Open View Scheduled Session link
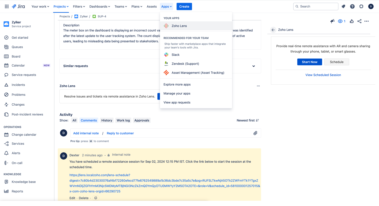This screenshot has height=206, width=379. [x=323, y=75]
